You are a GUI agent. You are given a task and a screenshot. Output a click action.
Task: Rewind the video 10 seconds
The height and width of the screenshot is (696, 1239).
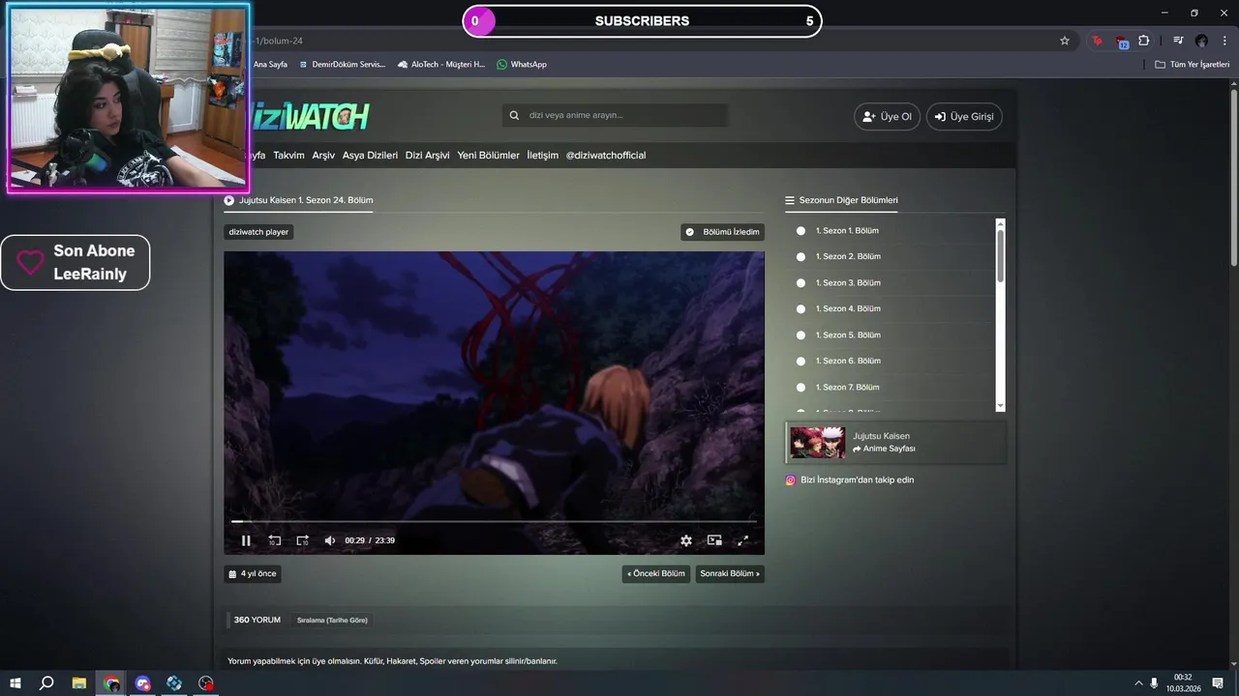[275, 540]
